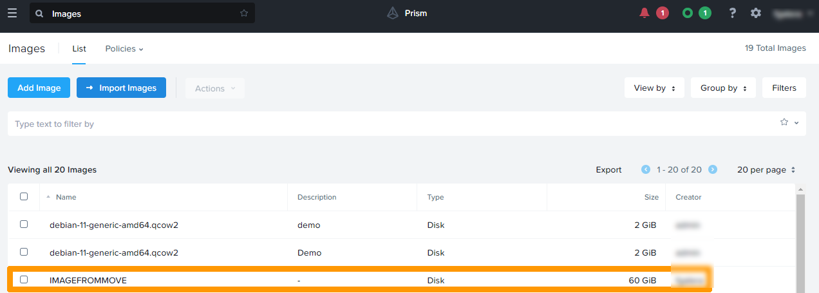Bookmark the Images search with star
Viewport: 819px width, 293px height.
point(244,13)
